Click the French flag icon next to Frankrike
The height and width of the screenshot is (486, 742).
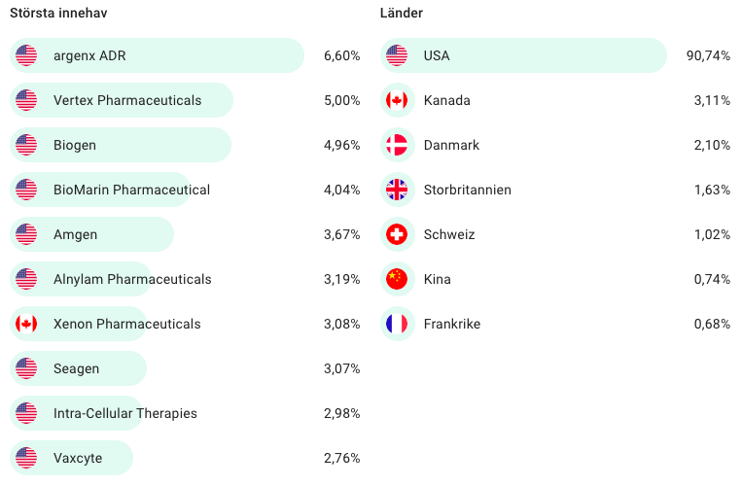(397, 324)
